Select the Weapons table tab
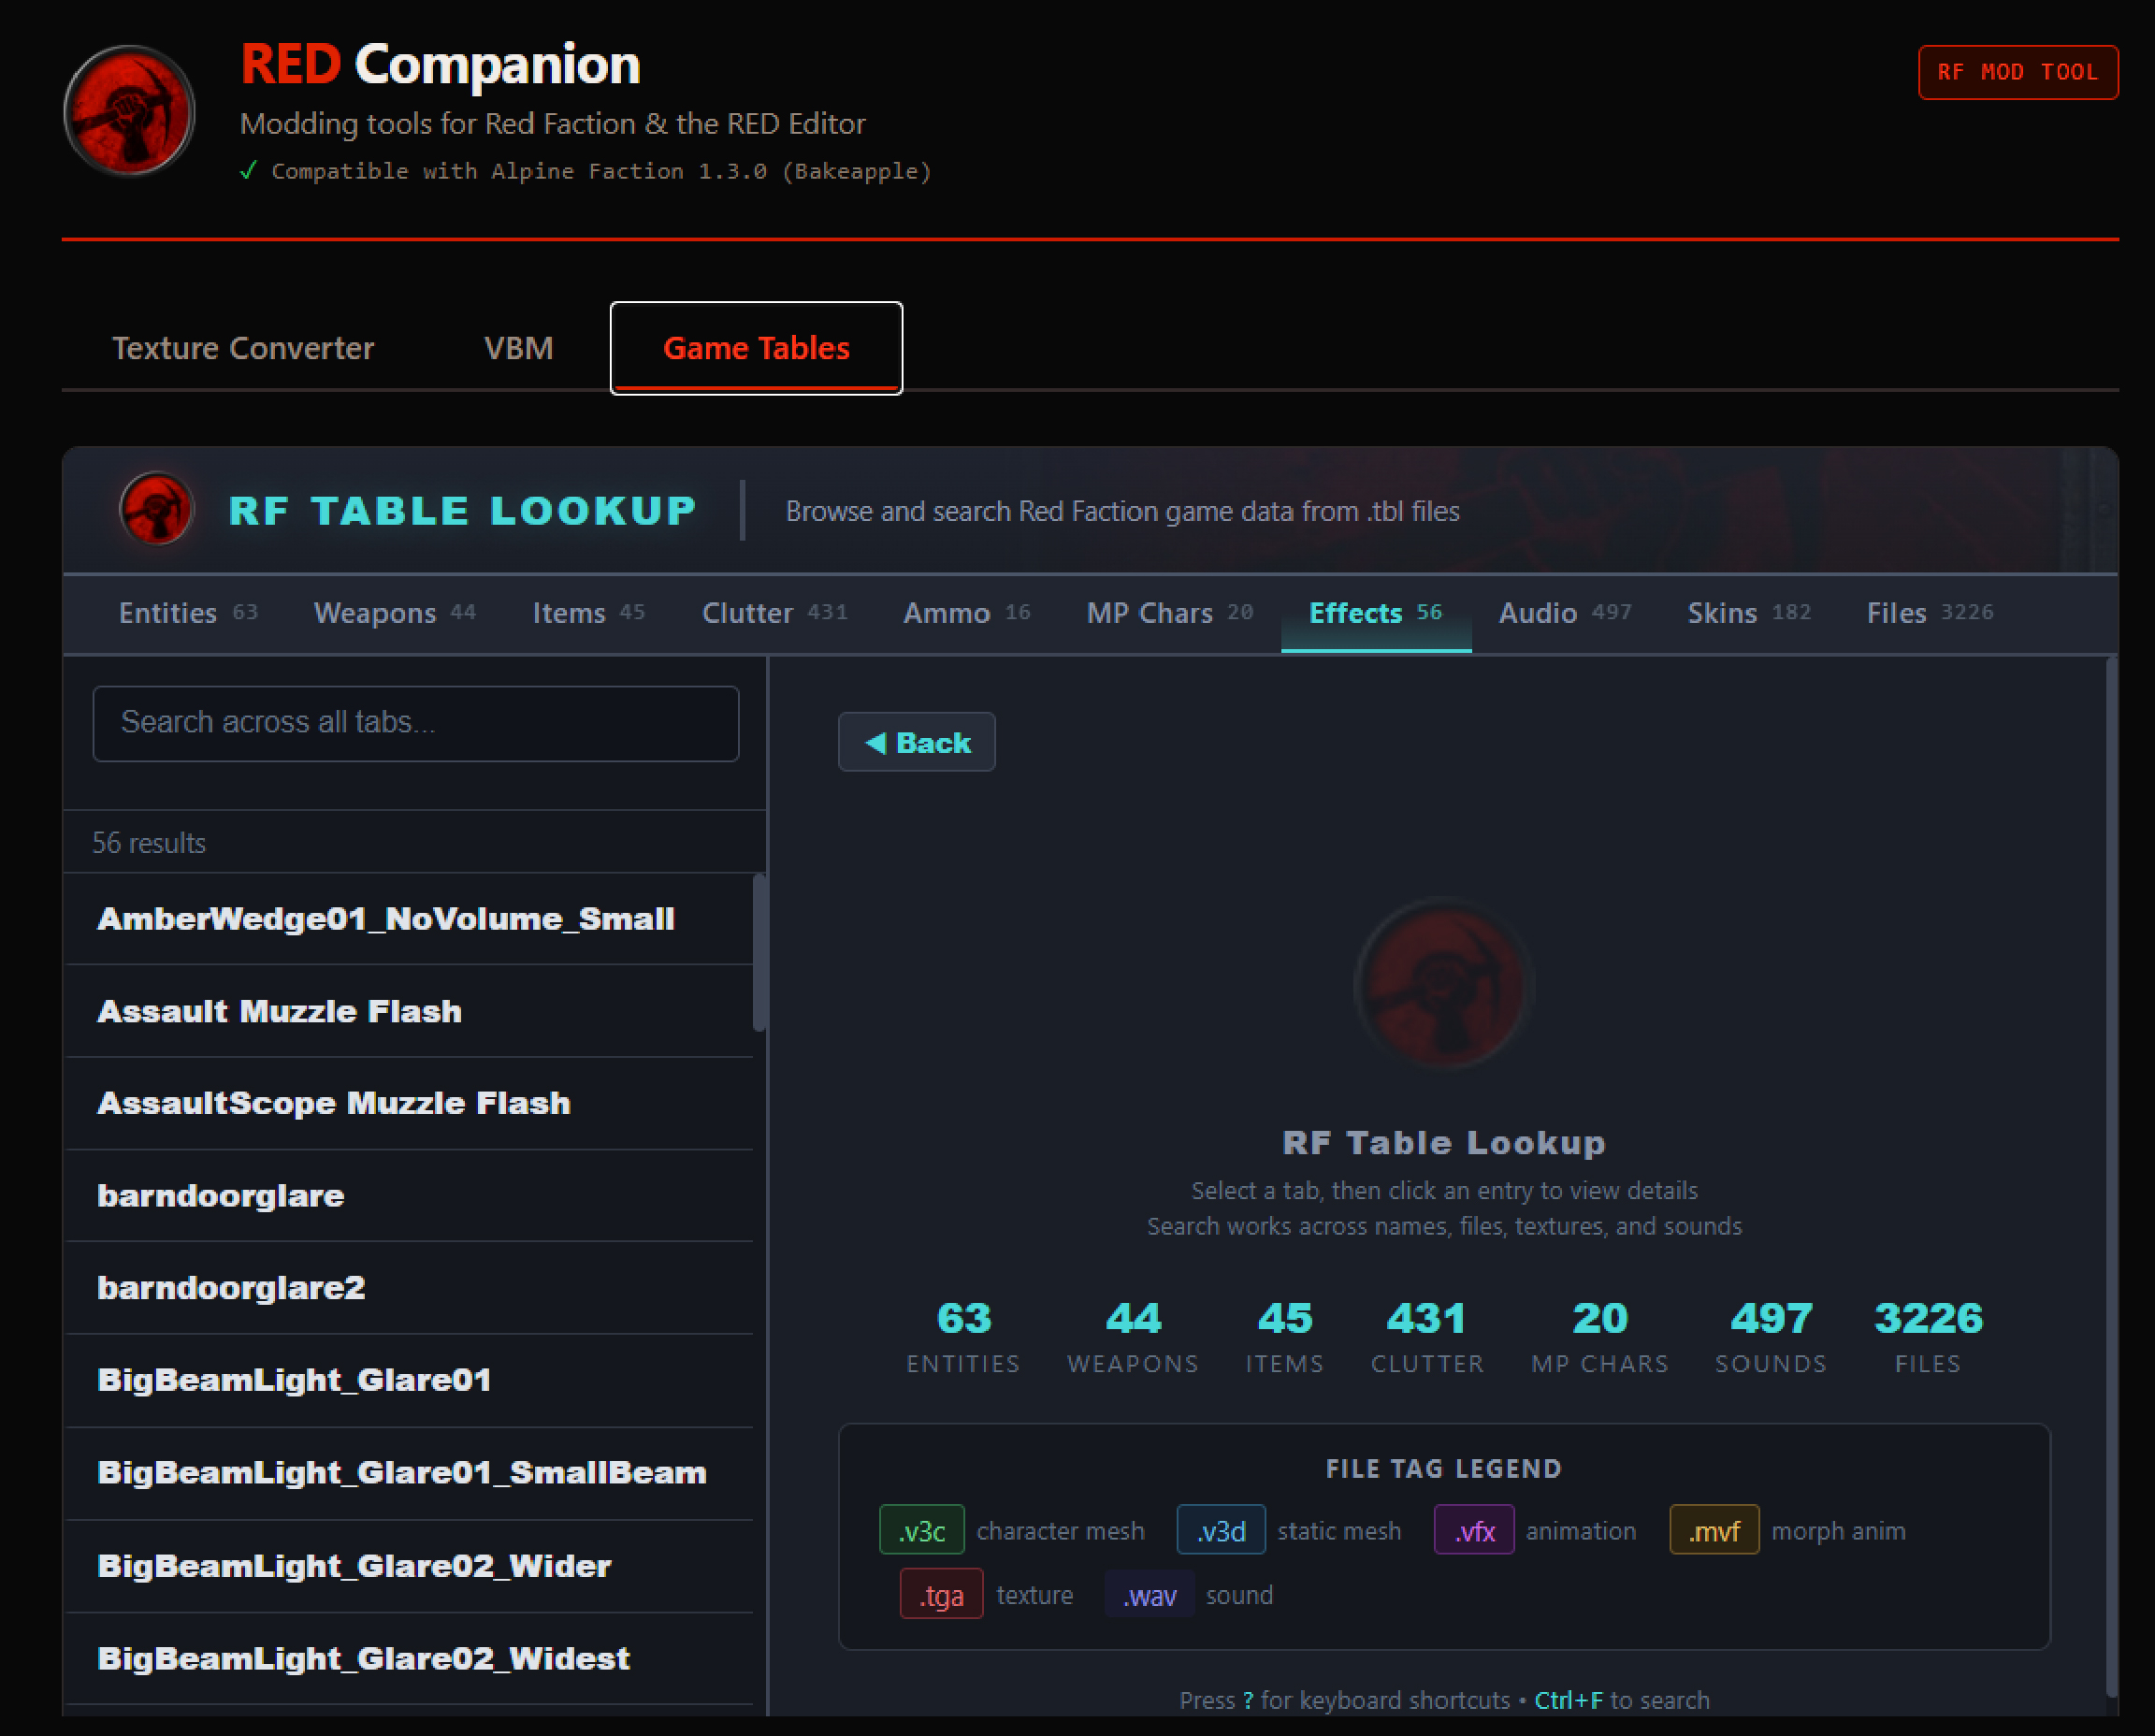 pyautogui.click(x=394, y=613)
